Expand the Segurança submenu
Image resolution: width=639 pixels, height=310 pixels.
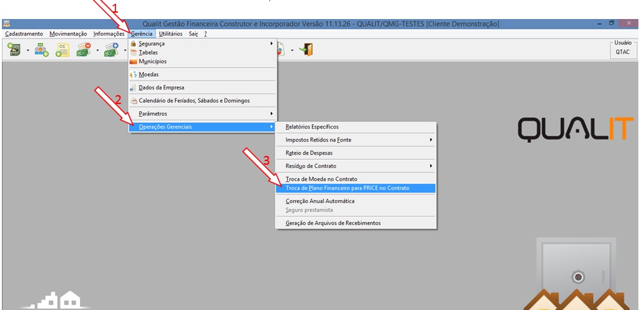(x=202, y=43)
